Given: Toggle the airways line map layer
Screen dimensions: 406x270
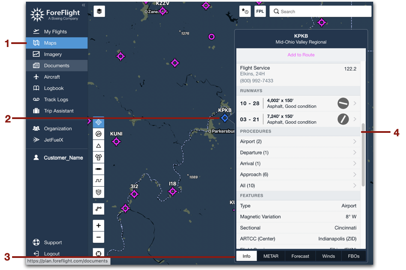Looking at the screenshot, I should 98,169.
